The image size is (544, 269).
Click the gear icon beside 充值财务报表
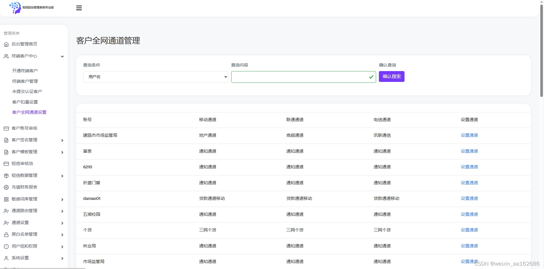[x=6, y=187]
